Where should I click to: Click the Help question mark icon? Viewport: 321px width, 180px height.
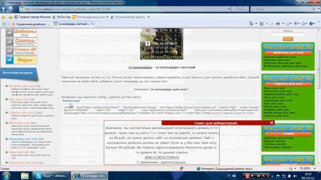(311, 23)
